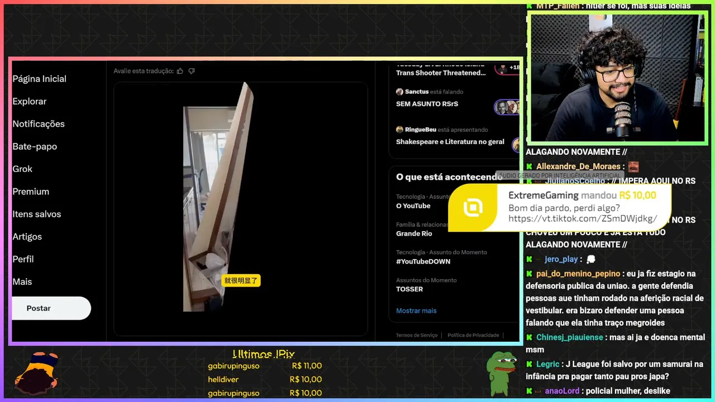
Task: Open the Trans Shooter Threatened item
Action: click(x=441, y=73)
